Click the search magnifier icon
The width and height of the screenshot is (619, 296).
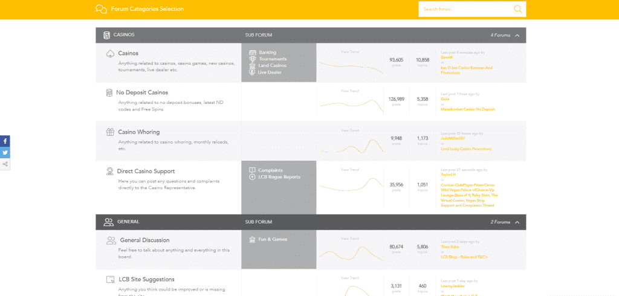click(x=517, y=9)
